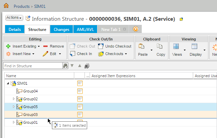
Task: Click the find-all binoculars icon in search bar
Action: pos(86,66)
